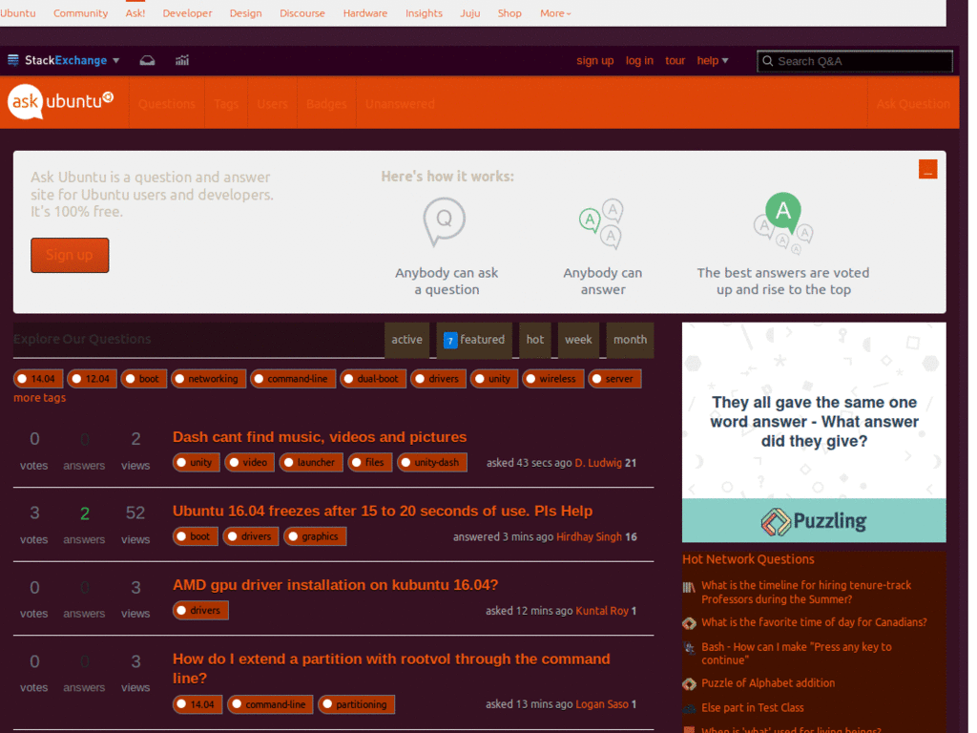Switch to the month tab
Viewport: 977px width, 733px height.
coord(630,340)
